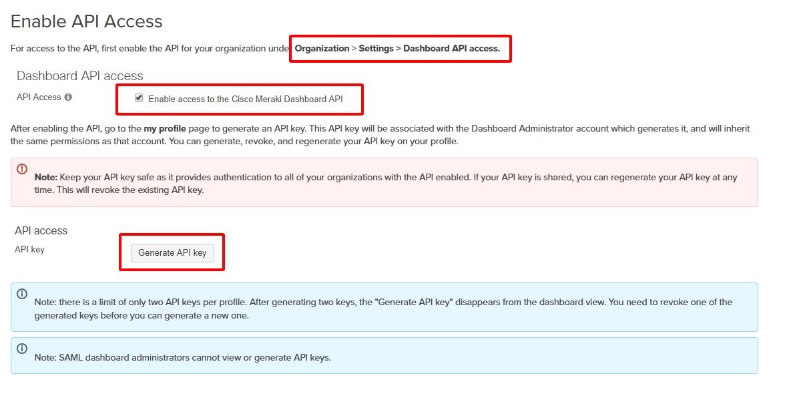Open the bold 'my profile' page reference

point(164,128)
